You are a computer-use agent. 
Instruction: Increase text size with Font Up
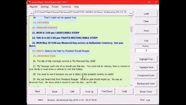click(90, 92)
